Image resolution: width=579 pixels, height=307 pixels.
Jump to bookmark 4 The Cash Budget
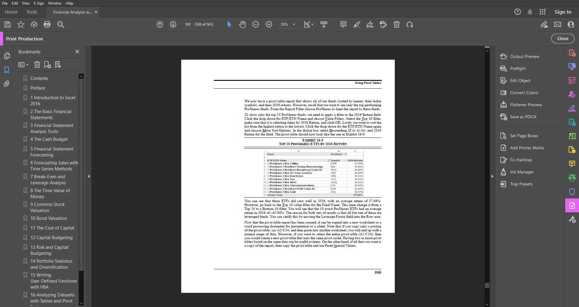point(49,139)
